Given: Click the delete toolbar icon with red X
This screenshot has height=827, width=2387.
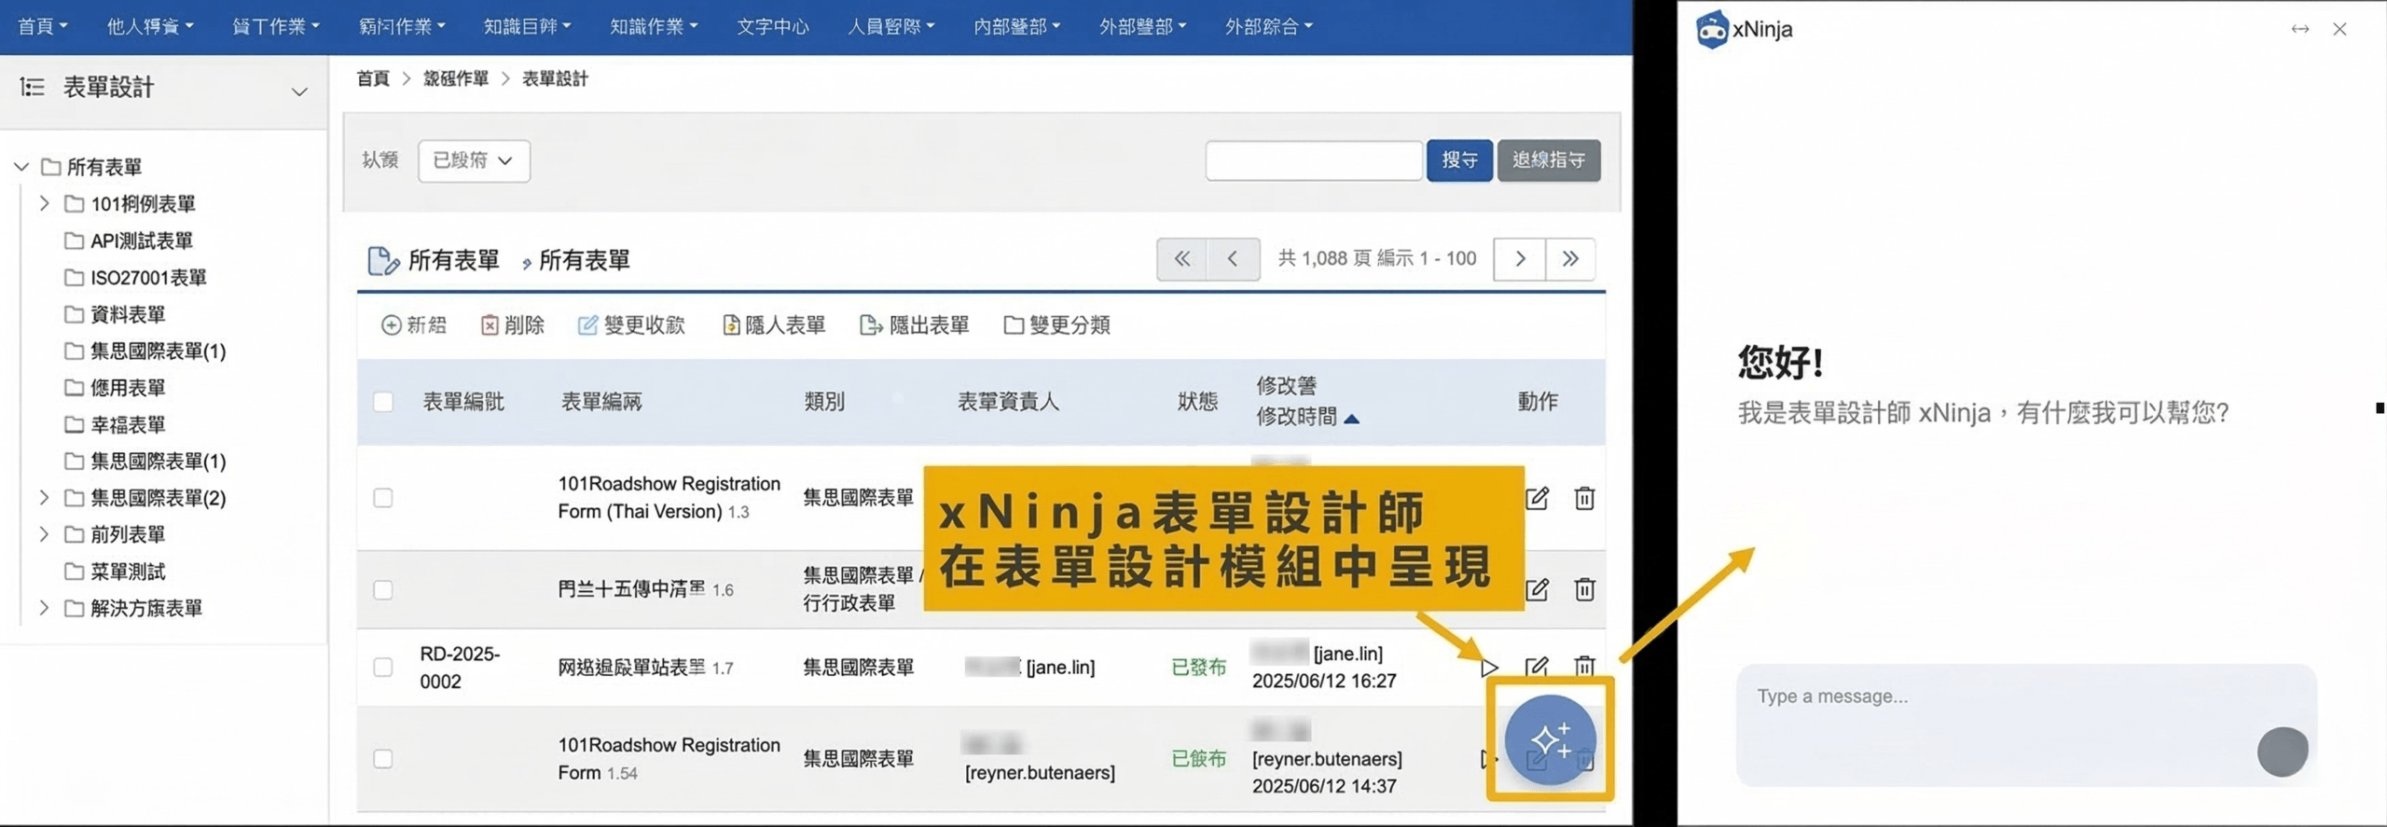Looking at the screenshot, I should click(x=490, y=325).
